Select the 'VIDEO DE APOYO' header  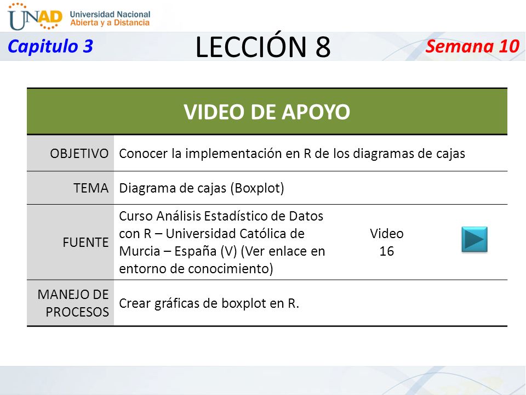click(267, 111)
